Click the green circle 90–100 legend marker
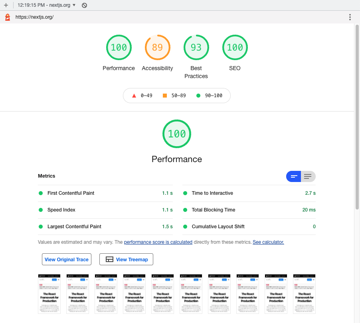 click(198, 96)
